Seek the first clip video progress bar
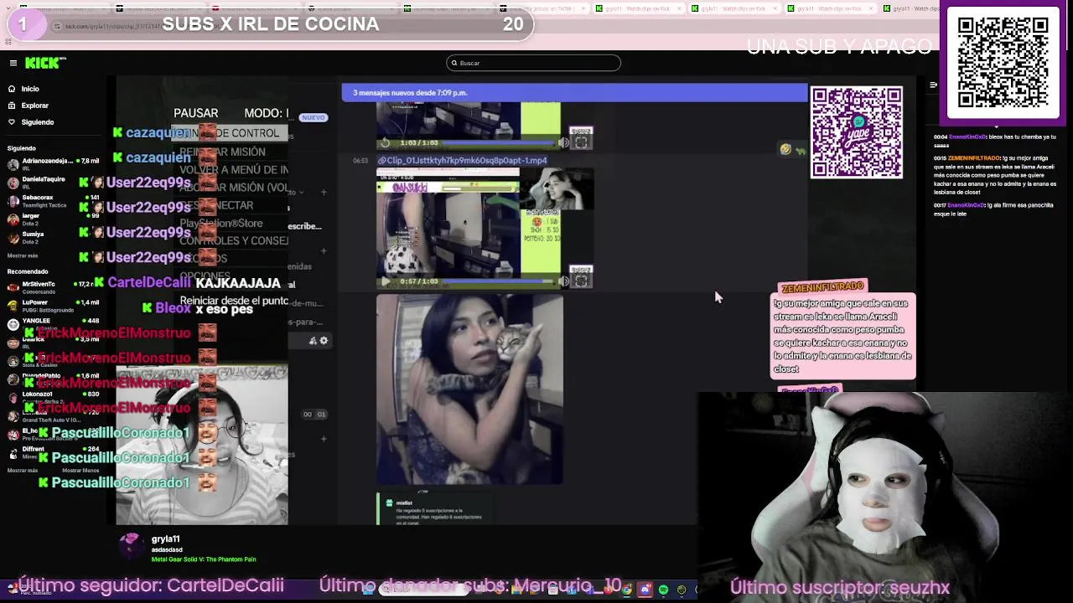Image resolution: width=1073 pixels, height=603 pixels. pos(500,142)
